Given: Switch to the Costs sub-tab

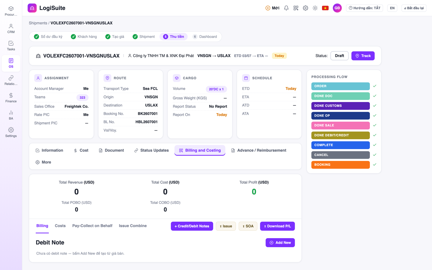Looking at the screenshot, I should click(x=60, y=226).
